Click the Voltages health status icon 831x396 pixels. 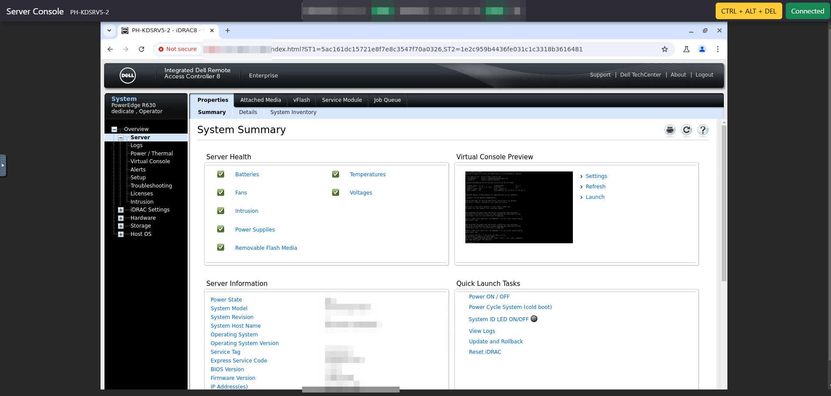click(x=336, y=192)
